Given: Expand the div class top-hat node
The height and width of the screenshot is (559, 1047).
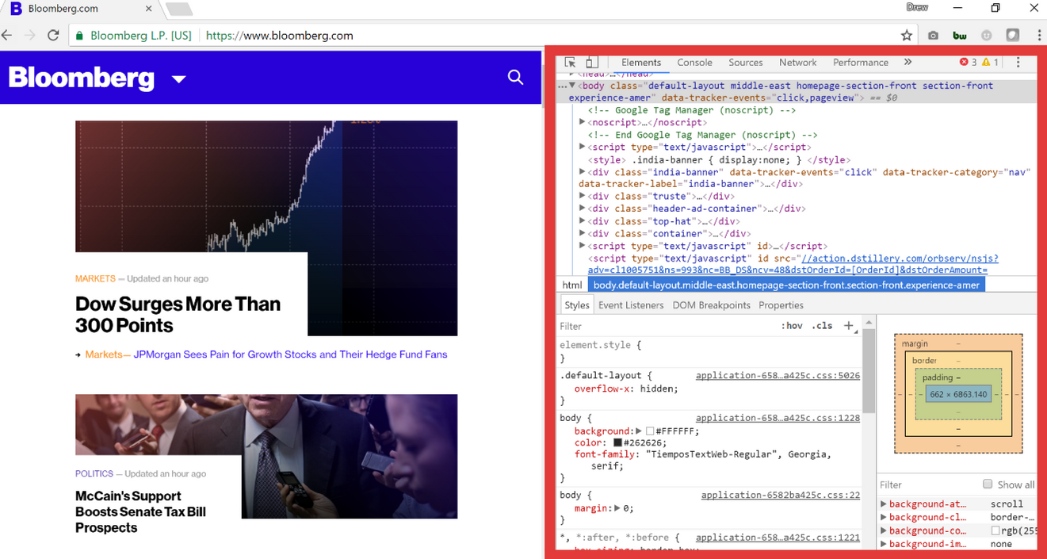Looking at the screenshot, I should 583,221.
